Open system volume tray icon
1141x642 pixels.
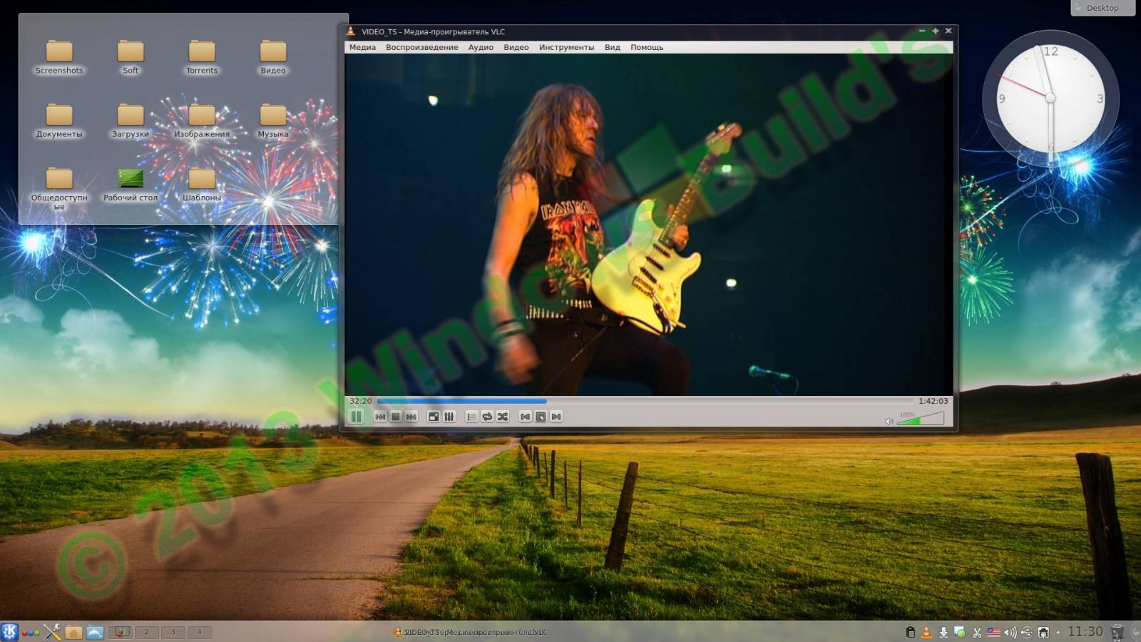click(1010, 632)
